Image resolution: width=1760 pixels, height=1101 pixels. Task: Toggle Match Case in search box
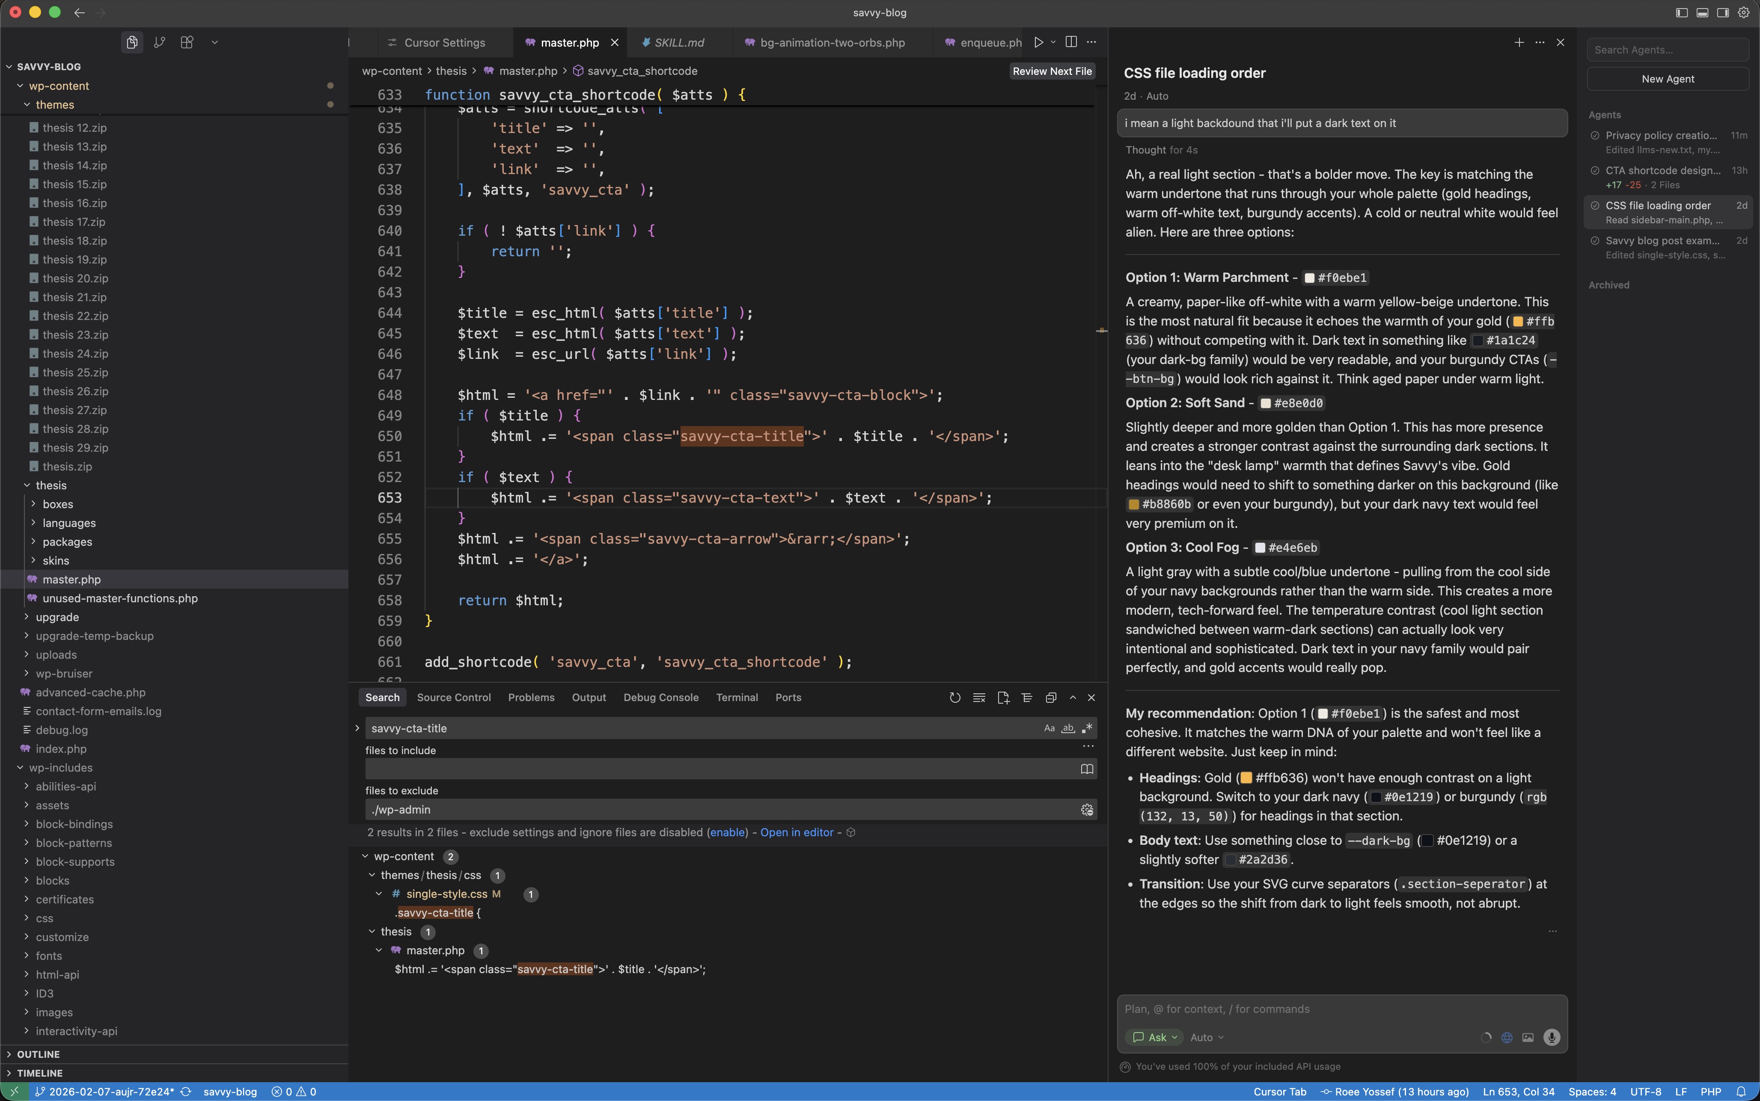coord(1049,728)
